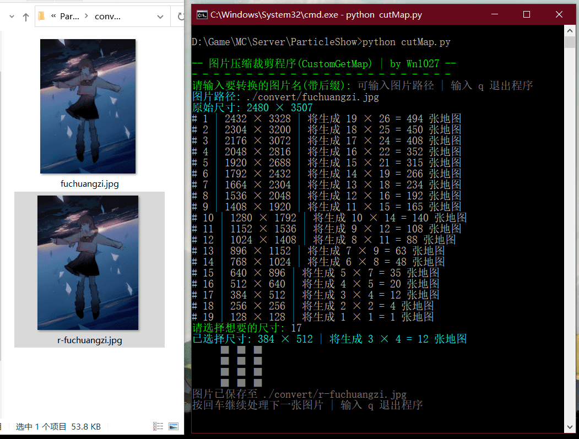Select the r-fuchuangzi.jpg thumbnail
The width and height of the screenshot is (579, 439).
(x=88, y=263)
